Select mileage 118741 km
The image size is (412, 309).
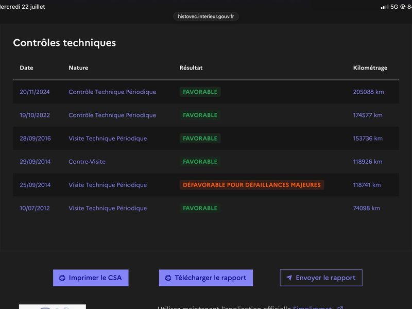(367, 185)
